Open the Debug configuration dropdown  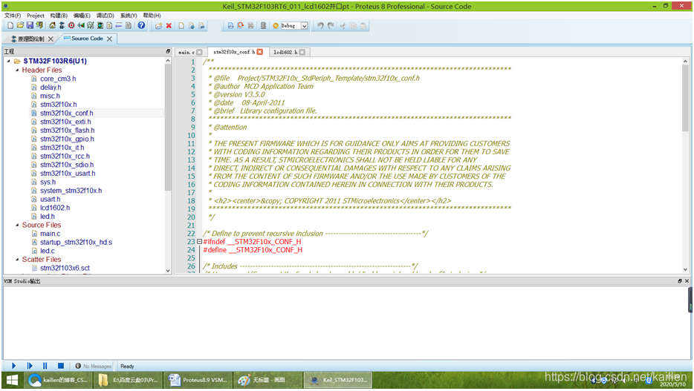pos(305,26)
